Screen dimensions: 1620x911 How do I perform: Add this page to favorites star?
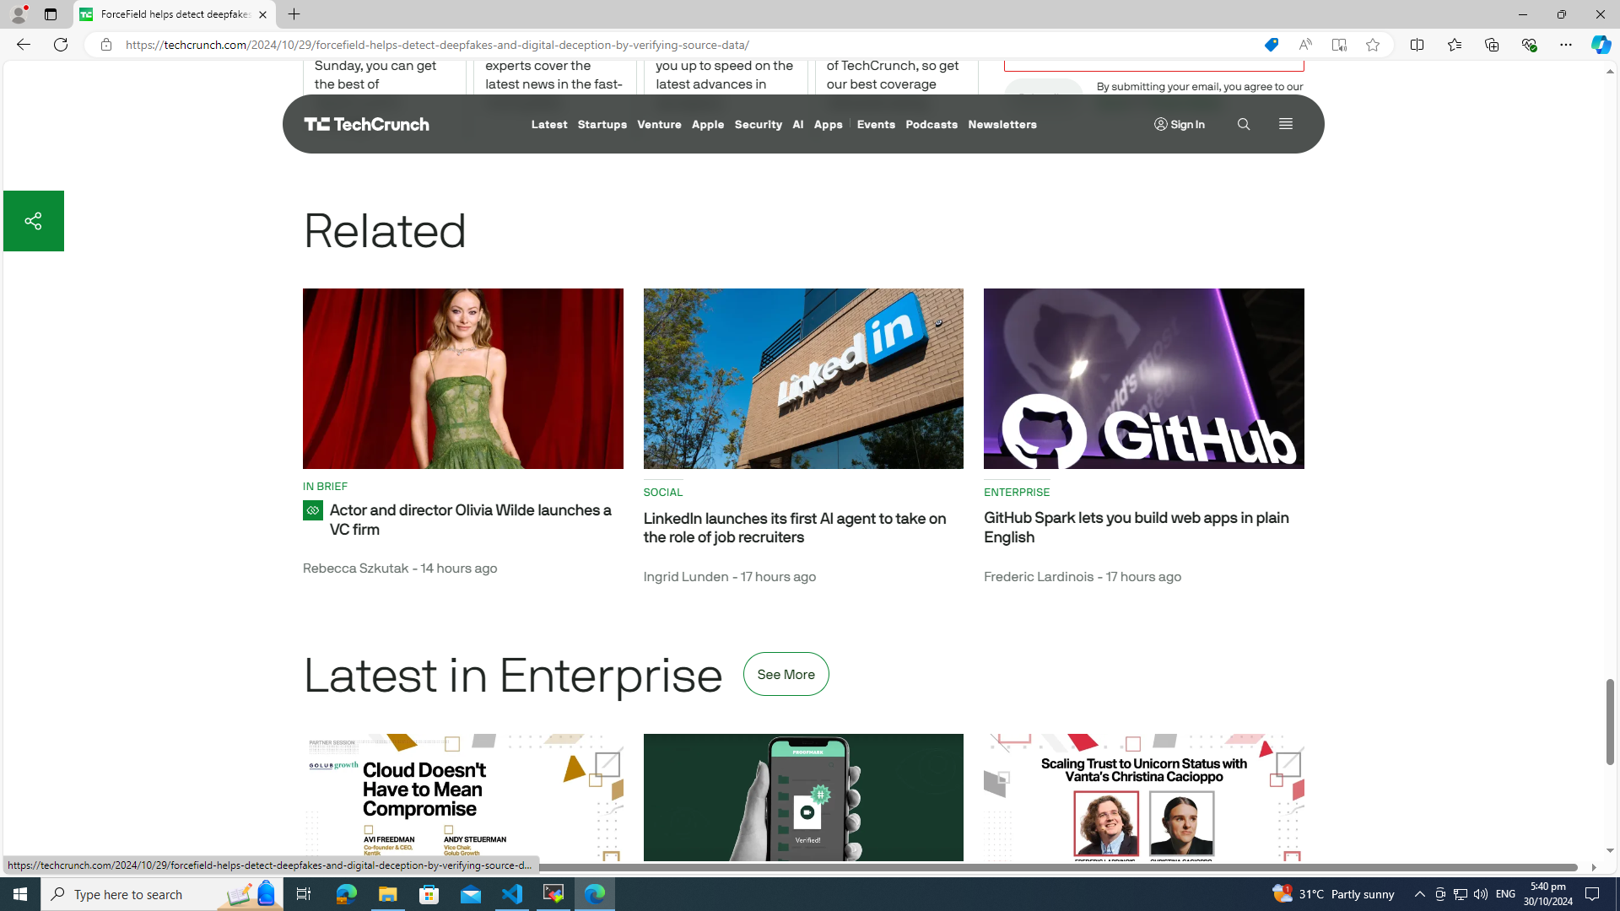pyautogui.click(x=1373, y=45)
